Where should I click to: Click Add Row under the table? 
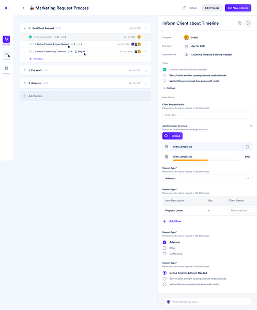172,221
